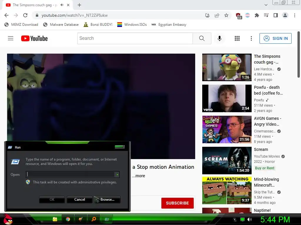301x225 pixels.
Task: Open Chrome three-dot menu
Action: [x=295, y=15]
